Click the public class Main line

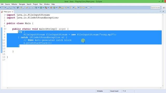[x=20, y=23]
